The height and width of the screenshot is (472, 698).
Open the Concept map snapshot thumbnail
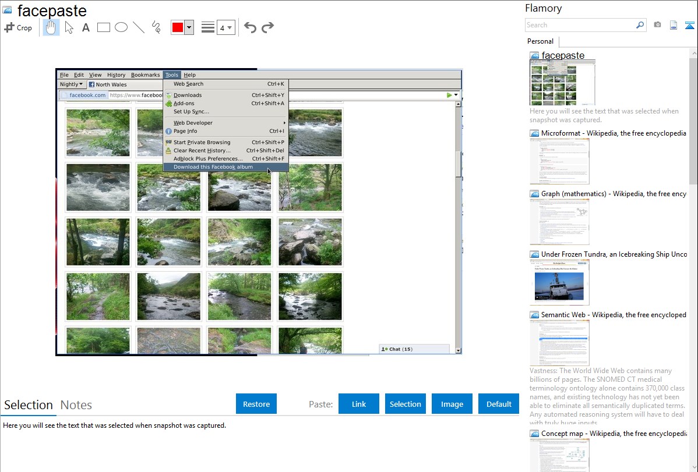[559, 455]
